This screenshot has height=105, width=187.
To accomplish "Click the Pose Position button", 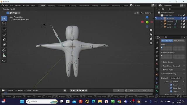I will pos(167,41).
